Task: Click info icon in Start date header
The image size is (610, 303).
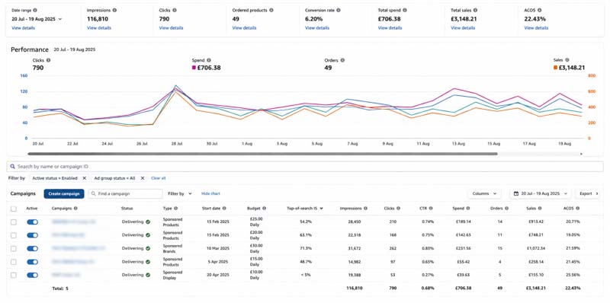Action: click(x=224, y=208)
